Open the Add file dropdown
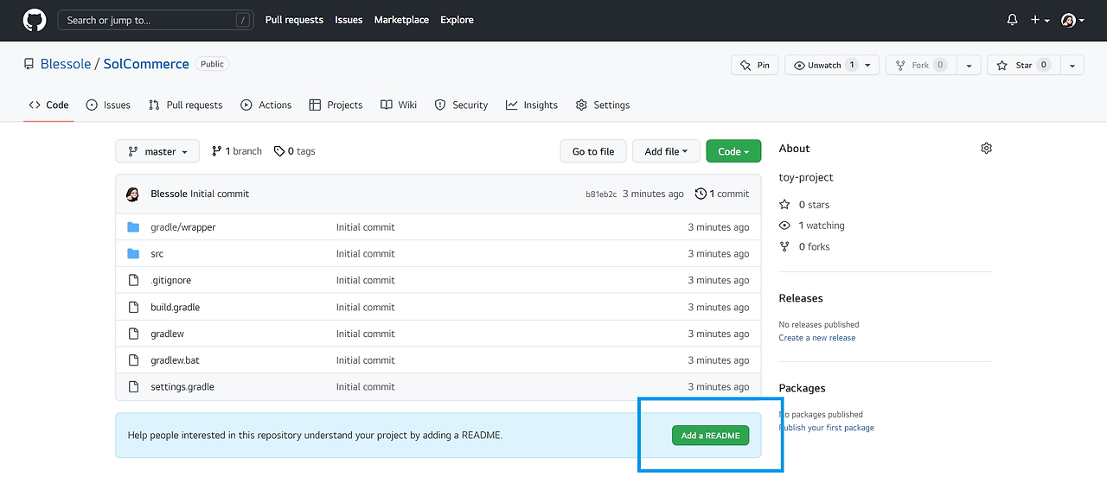Image resolution: width=1107 pixels, height=484 pixels. point(666,151)
